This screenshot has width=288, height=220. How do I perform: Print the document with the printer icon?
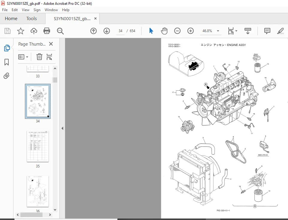pos(47,31)
